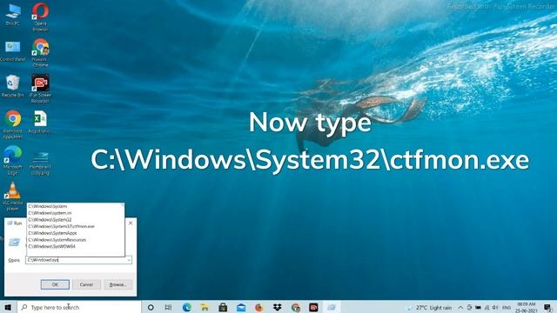This screenshot has width=557, height=313.
Task: Open File Explorer on taskbar
Action: click(x=205, y=307)
